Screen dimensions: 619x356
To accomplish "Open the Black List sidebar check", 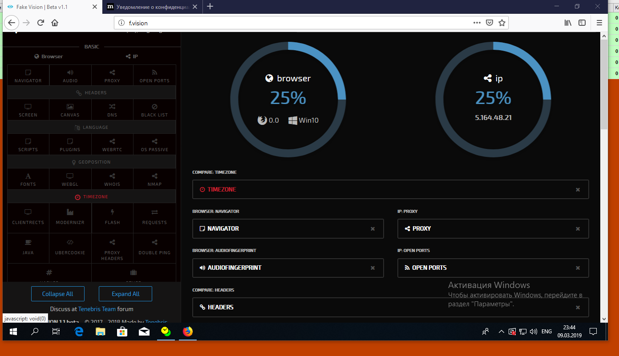I will 154,110.
